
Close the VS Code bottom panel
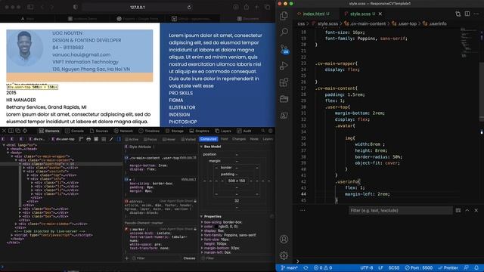pyautogui.click(x=476, y=210)
